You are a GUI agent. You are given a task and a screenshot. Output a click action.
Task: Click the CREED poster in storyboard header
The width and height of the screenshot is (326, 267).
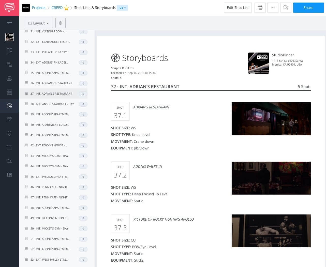tap(259, 63)
